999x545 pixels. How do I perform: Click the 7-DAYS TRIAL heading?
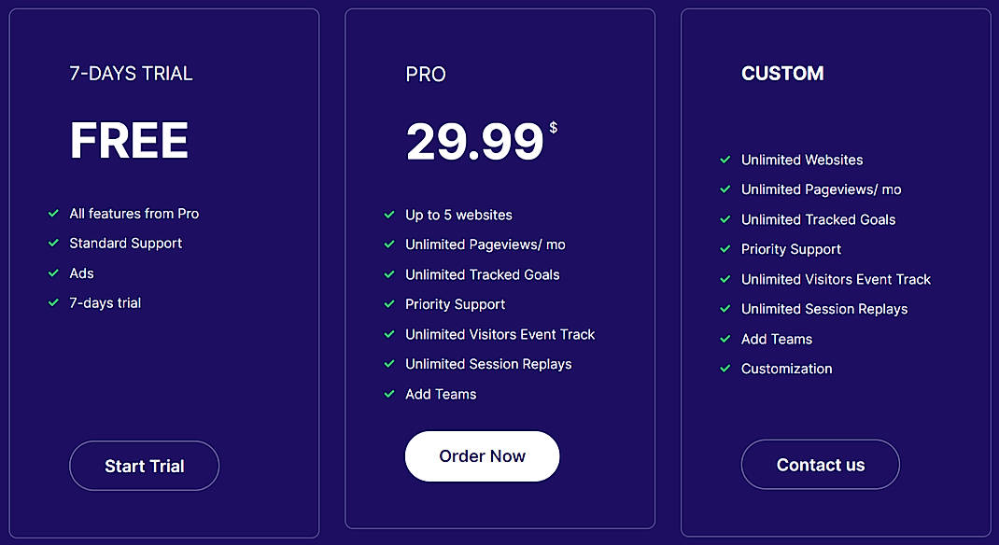click(131, 73)
